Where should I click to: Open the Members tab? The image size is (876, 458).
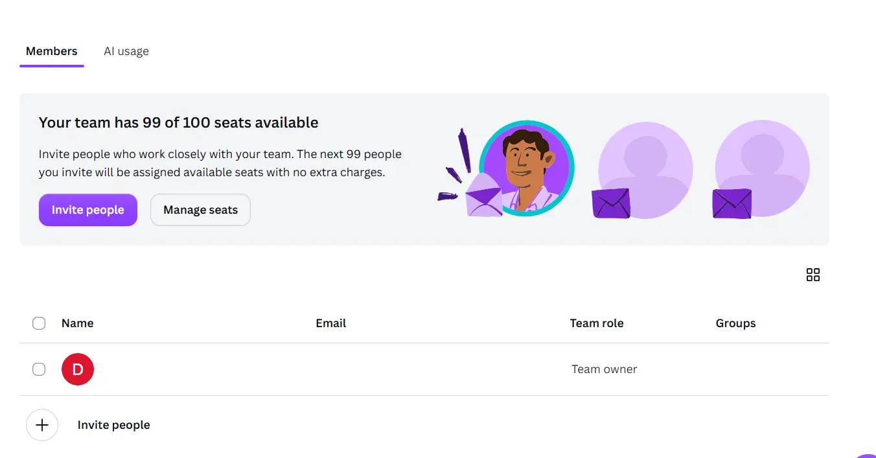(x=52, y=51)
